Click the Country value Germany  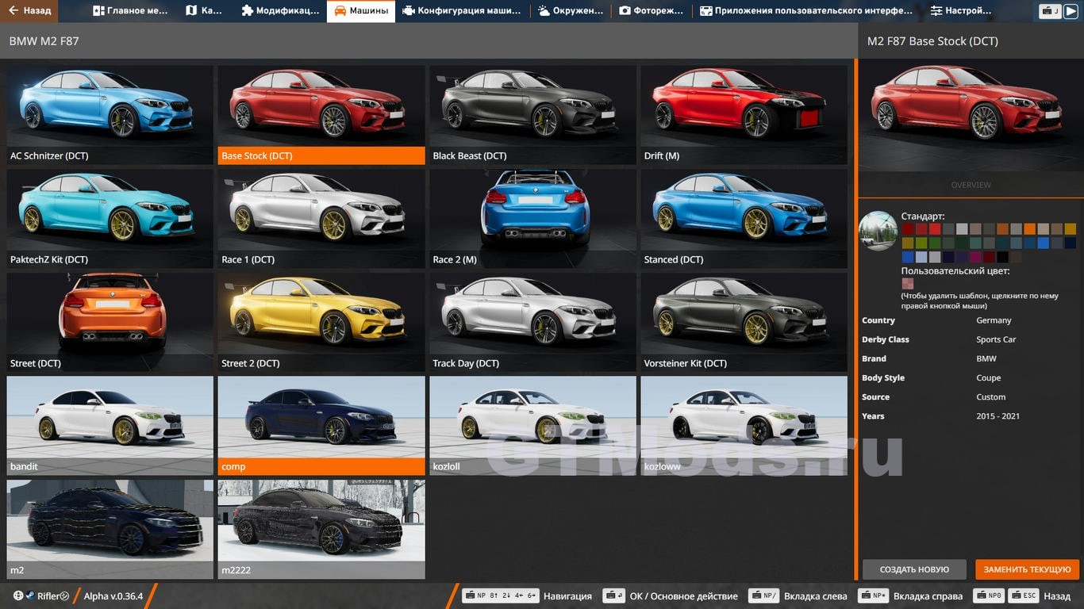click(x=994, y=320)
